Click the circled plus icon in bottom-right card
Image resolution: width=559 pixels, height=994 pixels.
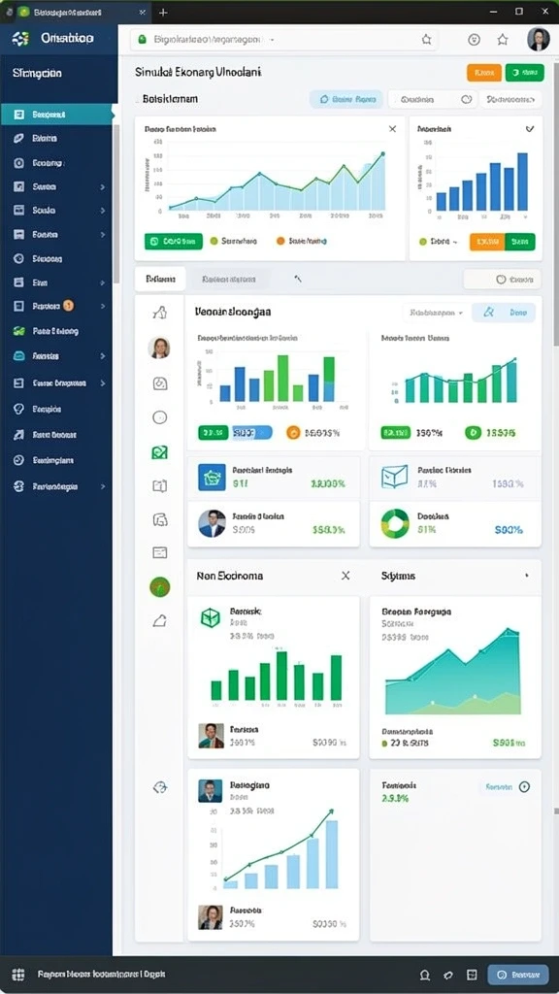(x=524, y=786)
